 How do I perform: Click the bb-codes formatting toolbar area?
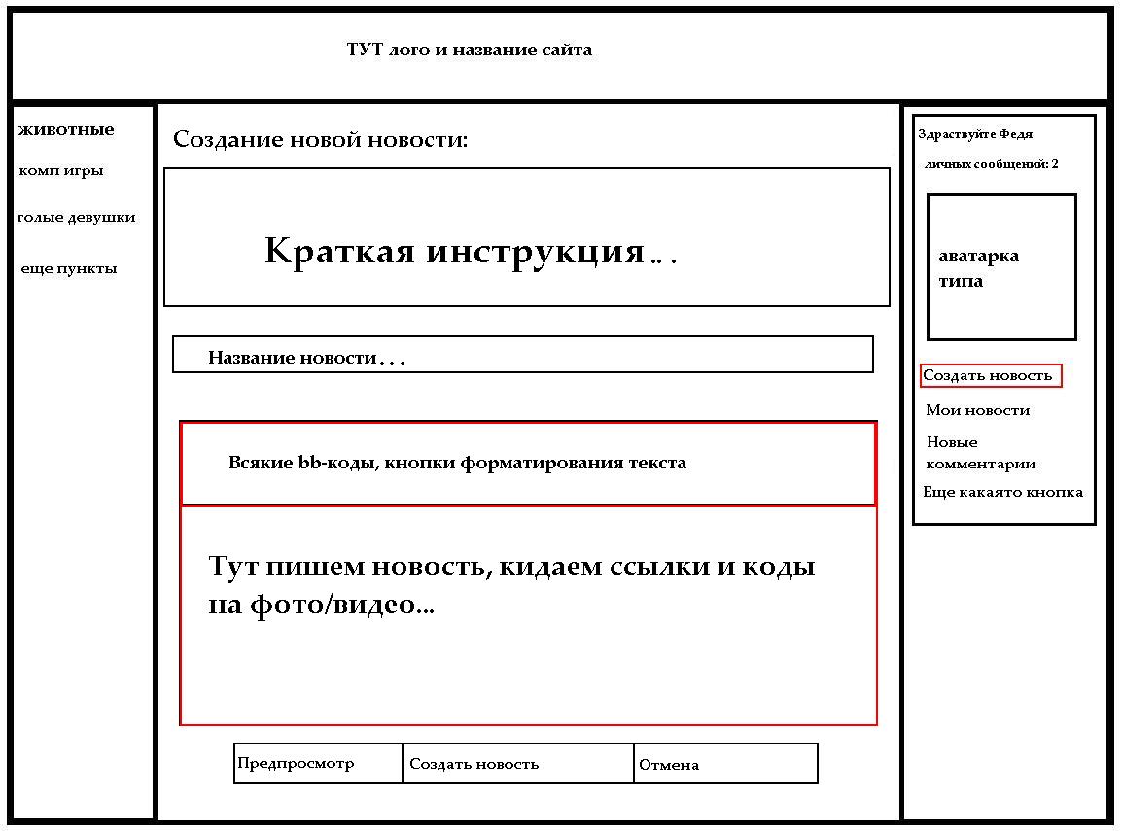[529, 463]
